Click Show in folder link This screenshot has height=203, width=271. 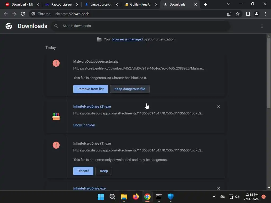[84, 125]
